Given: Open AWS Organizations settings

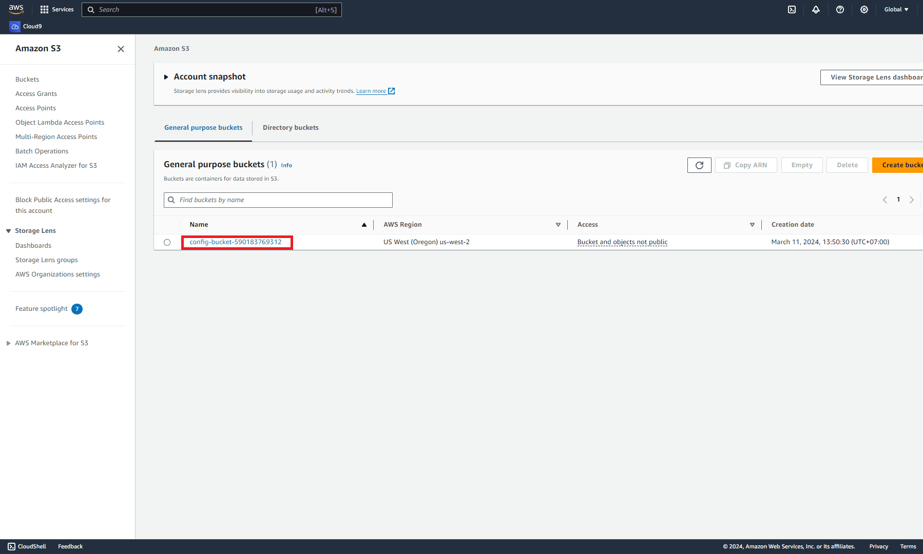Looking at the screenshot, I should click(57, 274).
